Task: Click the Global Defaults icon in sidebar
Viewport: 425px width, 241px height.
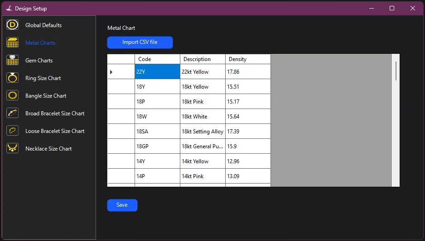Action: 12,25
